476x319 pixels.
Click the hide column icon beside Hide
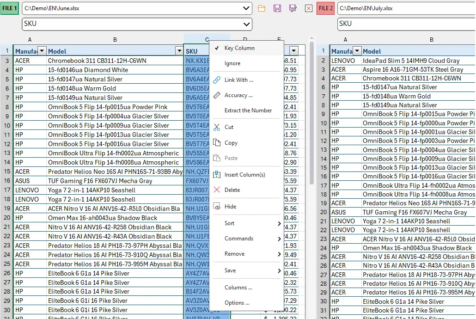[x=217, y=206]
